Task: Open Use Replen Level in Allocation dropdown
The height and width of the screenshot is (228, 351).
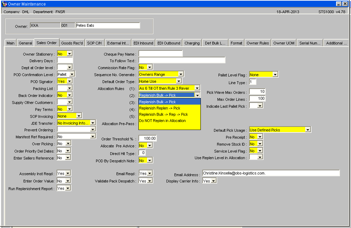Action: pos(260,157)
